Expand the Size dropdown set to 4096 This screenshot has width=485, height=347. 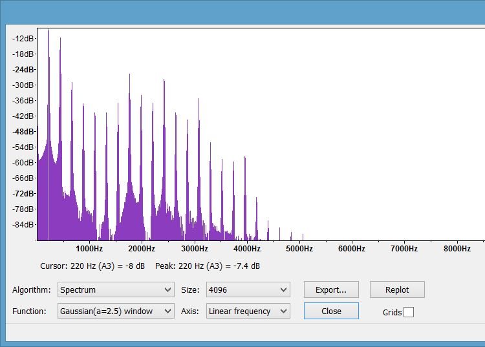click(x=248, y=290)
